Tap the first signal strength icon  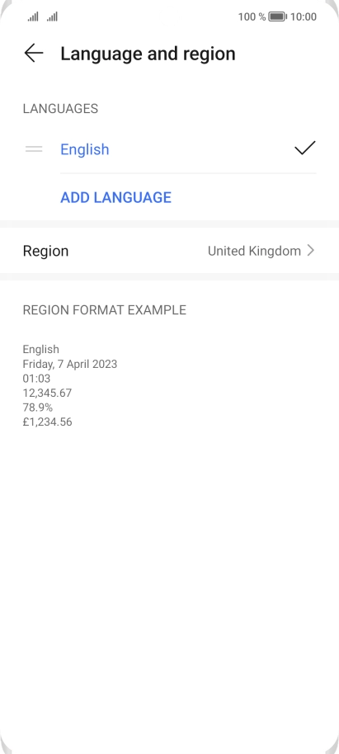(x=33, y=17)
